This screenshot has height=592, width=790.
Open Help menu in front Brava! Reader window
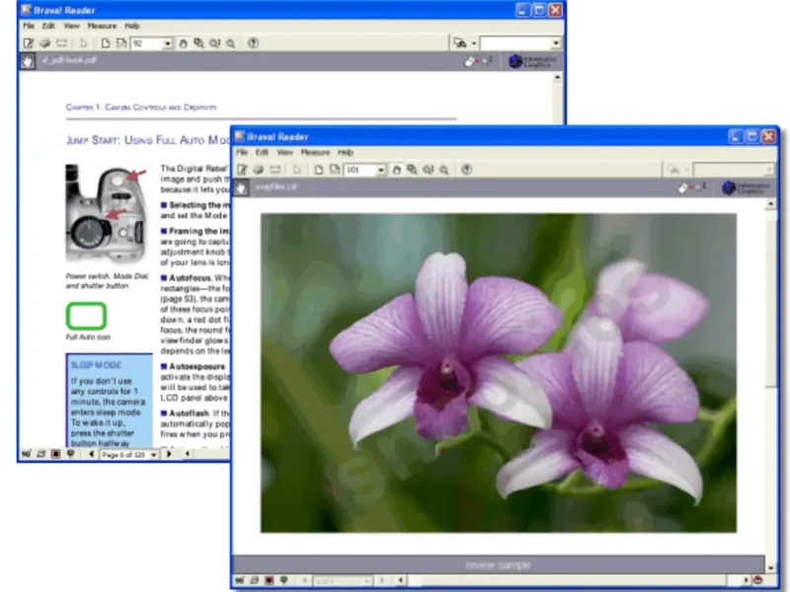(345, 152)
